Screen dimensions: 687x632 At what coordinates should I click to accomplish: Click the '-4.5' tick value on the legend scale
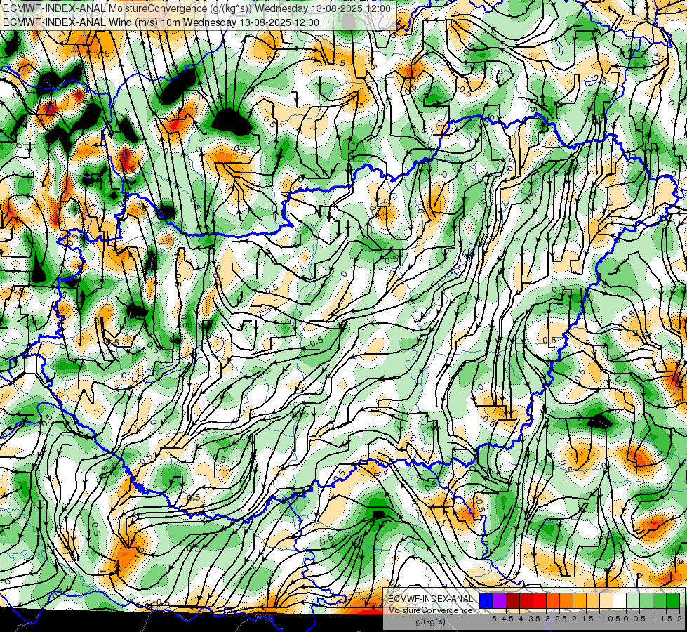(x=506, y=619)
